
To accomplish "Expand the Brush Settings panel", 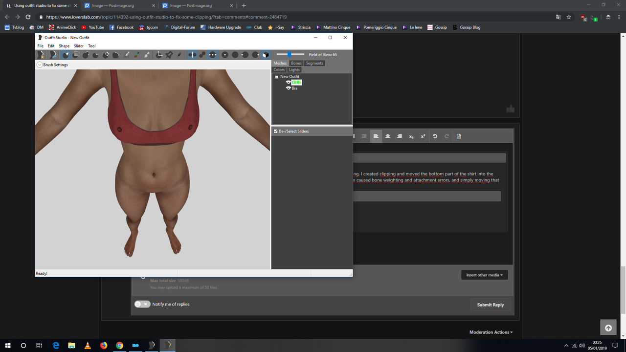I will coord(40,65).
